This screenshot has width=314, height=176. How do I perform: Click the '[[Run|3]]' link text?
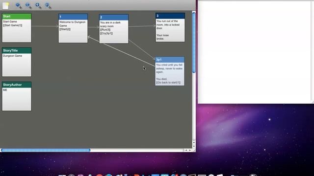tap(105, 30)
